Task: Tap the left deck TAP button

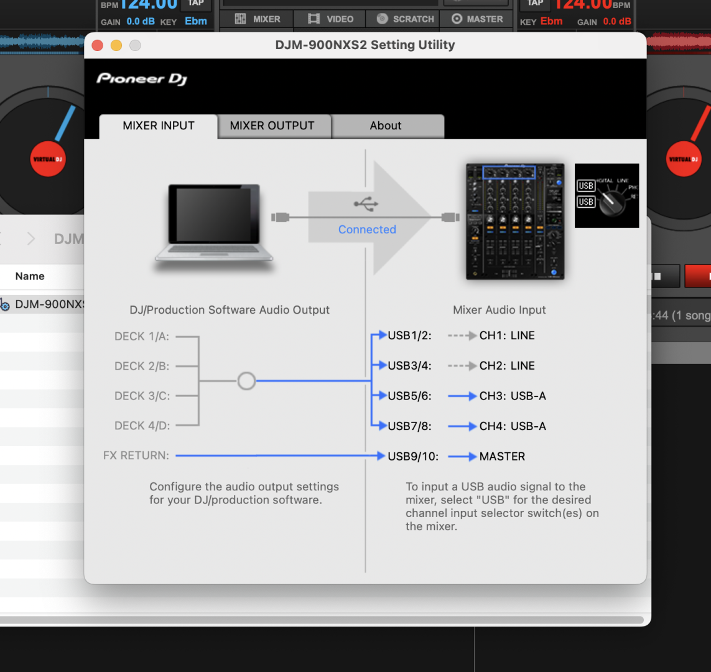Action: [196, 4]
